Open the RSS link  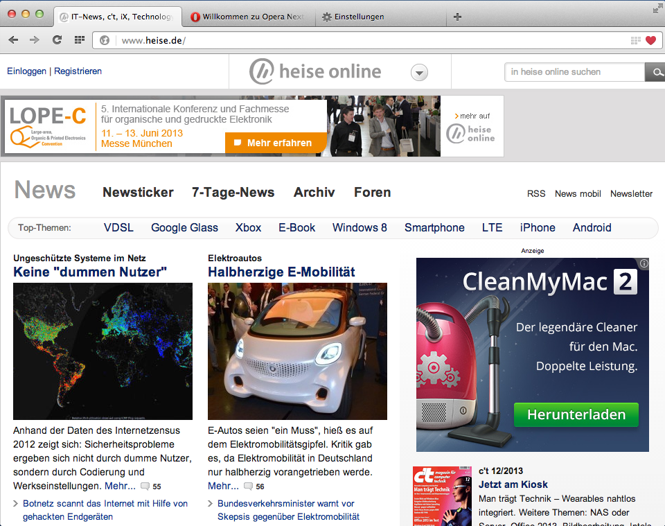536,193
